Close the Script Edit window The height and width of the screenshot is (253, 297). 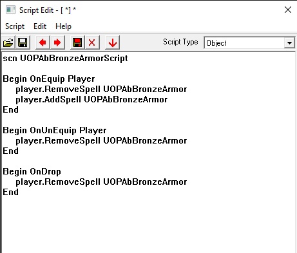coord(288,10)
